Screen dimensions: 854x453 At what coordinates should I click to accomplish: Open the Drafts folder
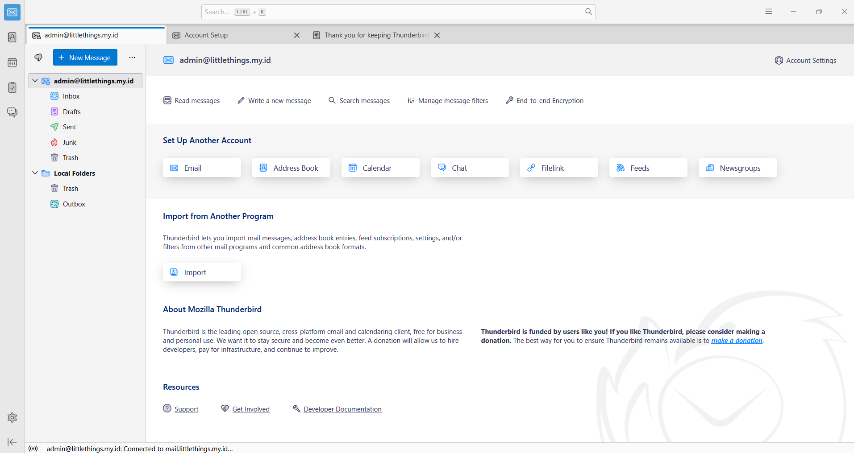click(x=86, y=111)
